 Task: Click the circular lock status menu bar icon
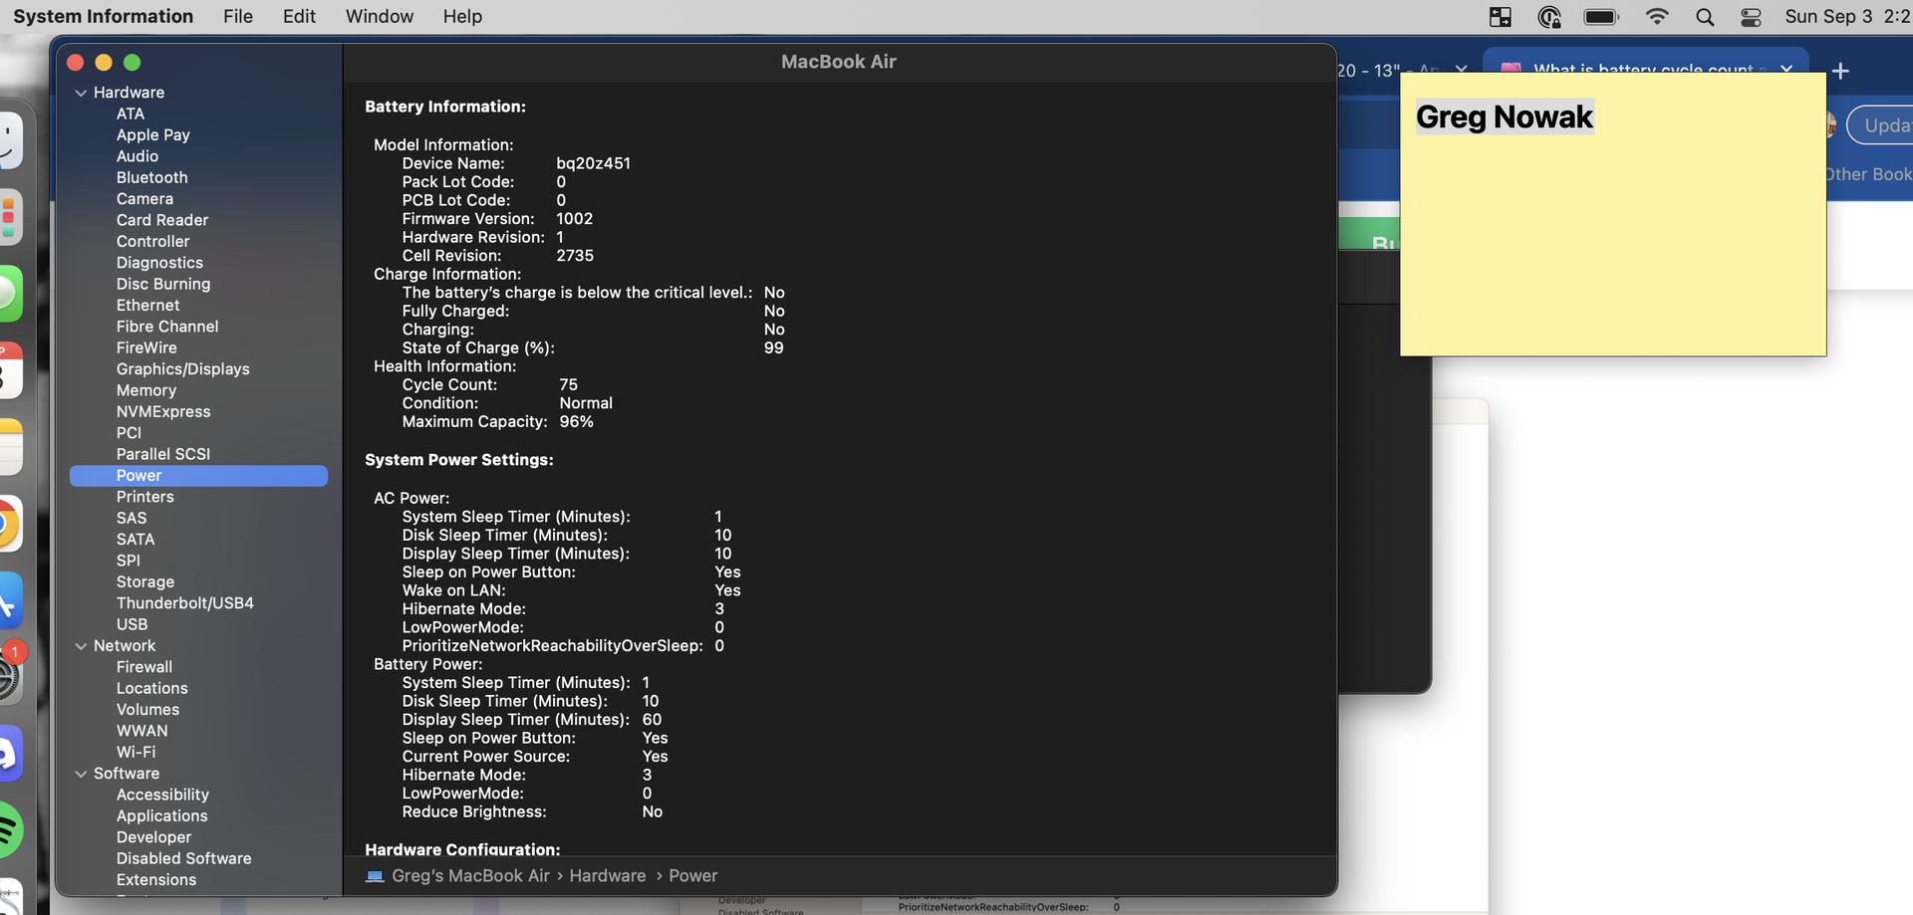coord(1549,17)
